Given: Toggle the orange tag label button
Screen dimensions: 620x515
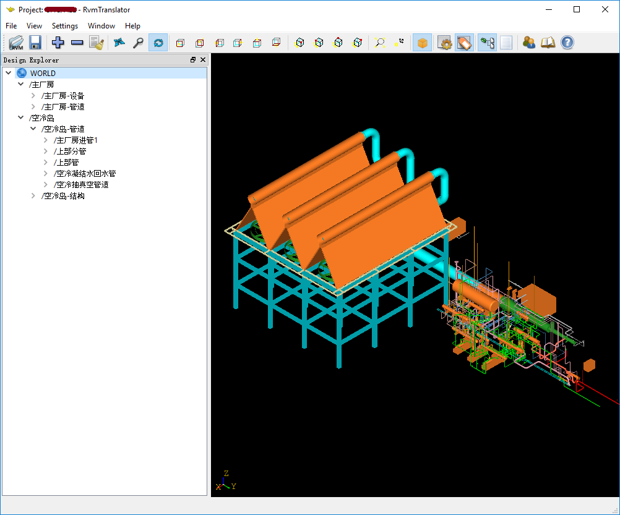Looking at the screenshot, I should (x=464, y=43).
